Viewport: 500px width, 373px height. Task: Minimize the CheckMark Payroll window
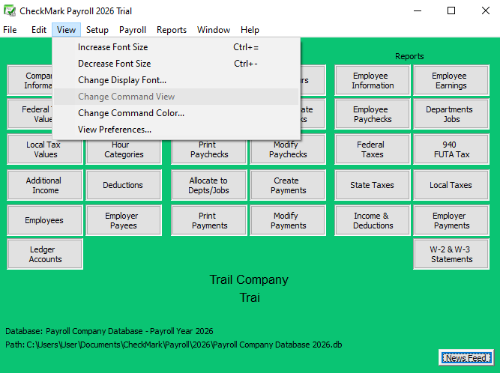(x=418, y=10)
